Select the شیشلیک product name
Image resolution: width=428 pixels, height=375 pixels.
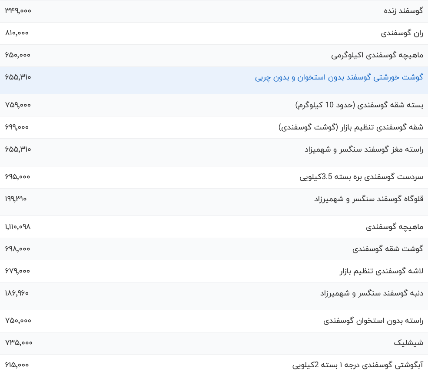tap(408, 343)
